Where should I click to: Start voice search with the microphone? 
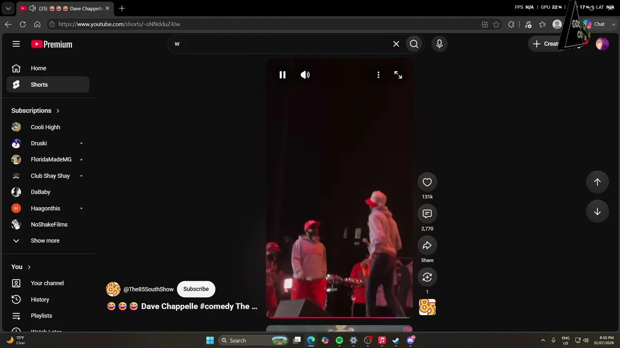[x=439, y=44]
